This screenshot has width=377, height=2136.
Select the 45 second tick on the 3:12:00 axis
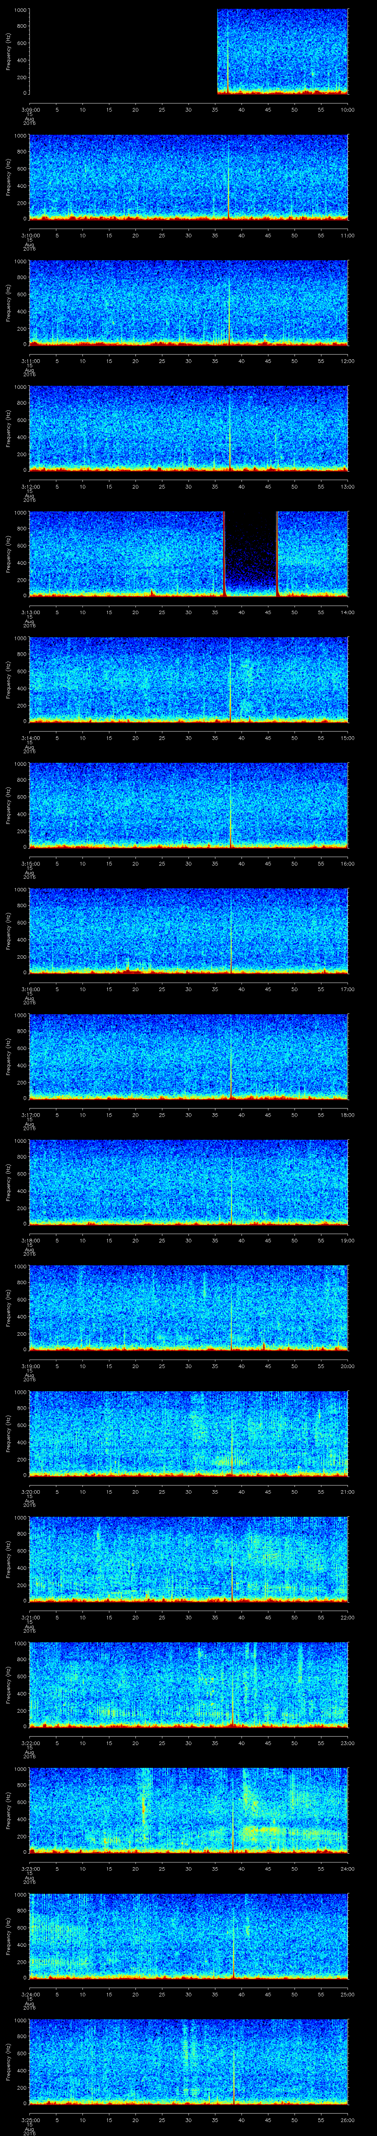(x=268, y=486)
